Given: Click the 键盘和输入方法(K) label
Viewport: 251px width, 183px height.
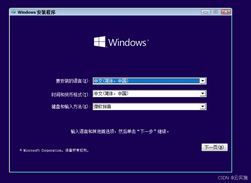Looking at the screenshot, I should coord(71,106).
